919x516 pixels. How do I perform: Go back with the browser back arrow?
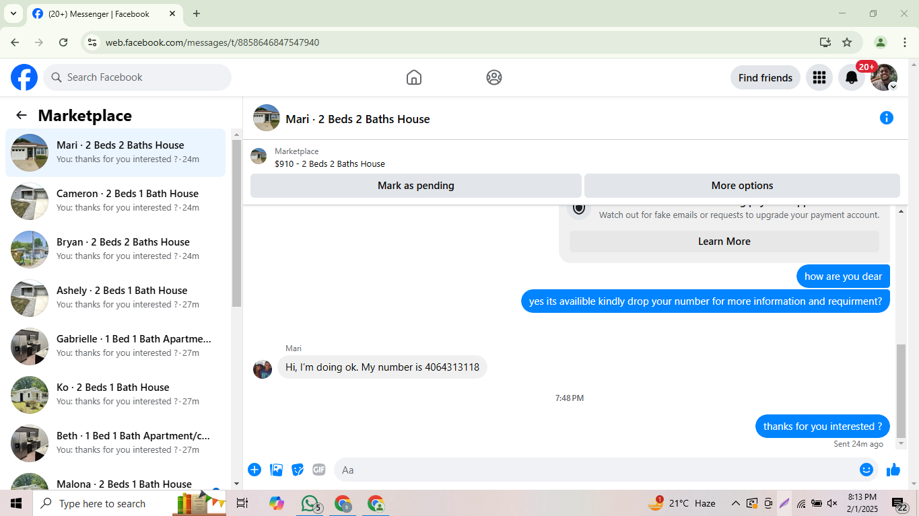(15, 42)
